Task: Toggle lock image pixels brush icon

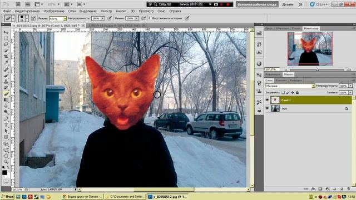Action: click(x=288, y=93)
